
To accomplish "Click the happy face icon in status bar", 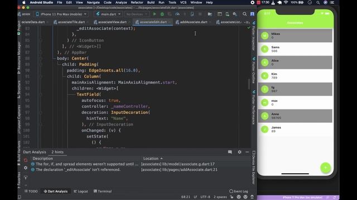I will (239, 197).
